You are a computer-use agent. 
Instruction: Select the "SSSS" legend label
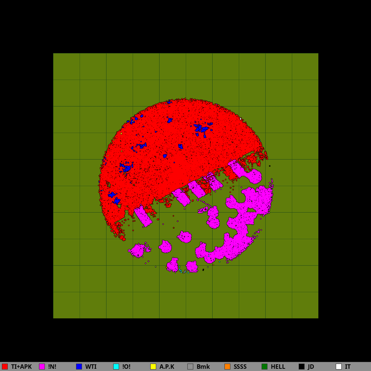click(x=240, y=367)
